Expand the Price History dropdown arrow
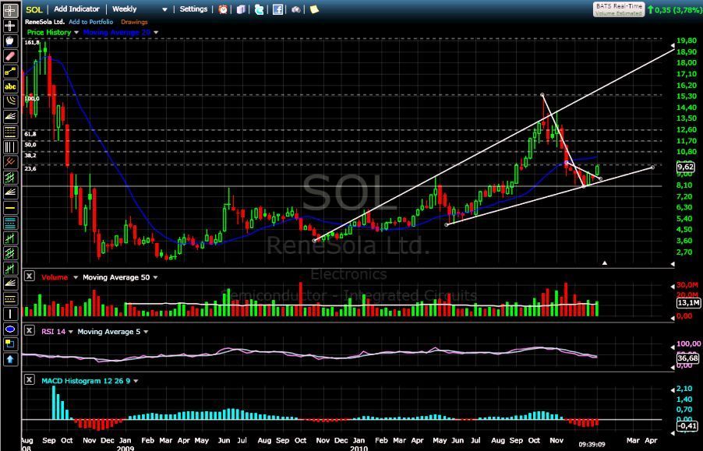 coord(76,32)
